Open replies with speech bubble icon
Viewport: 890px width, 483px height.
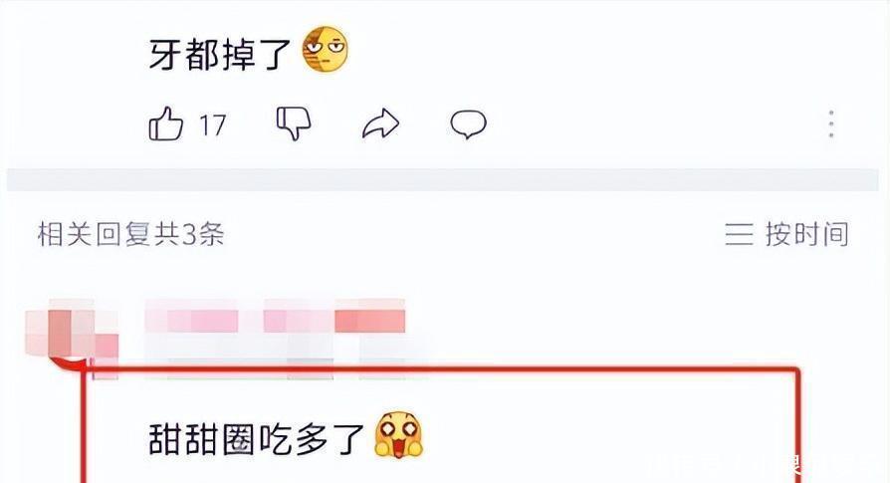coord(468,124)
